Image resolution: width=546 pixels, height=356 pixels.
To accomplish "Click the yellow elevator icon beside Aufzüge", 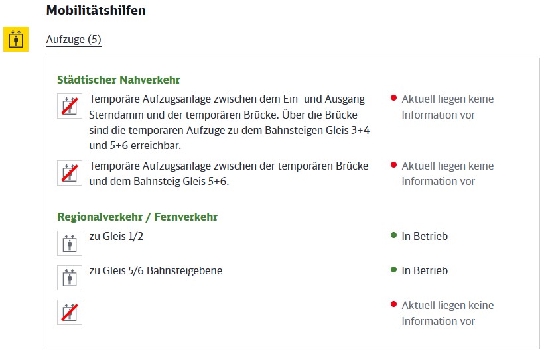I will (16, 39).
